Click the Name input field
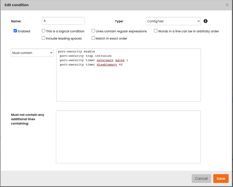The image size is (233, 187). (x=63, y=21)
